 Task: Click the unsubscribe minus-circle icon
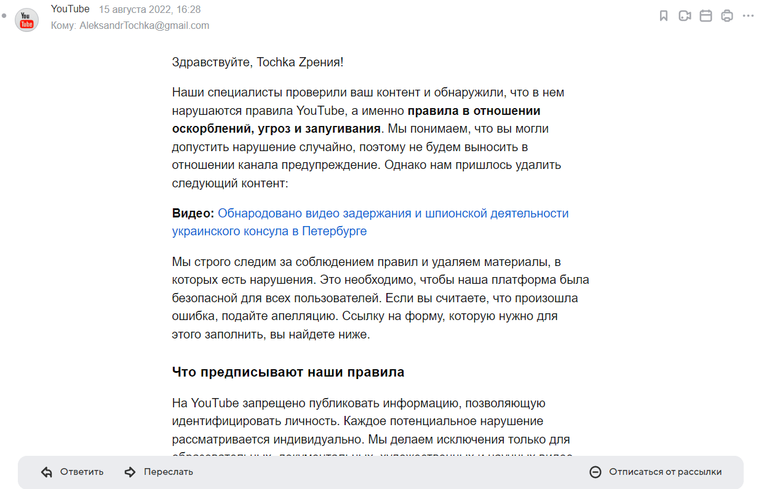pyautogui.click(x=595, y=472)
